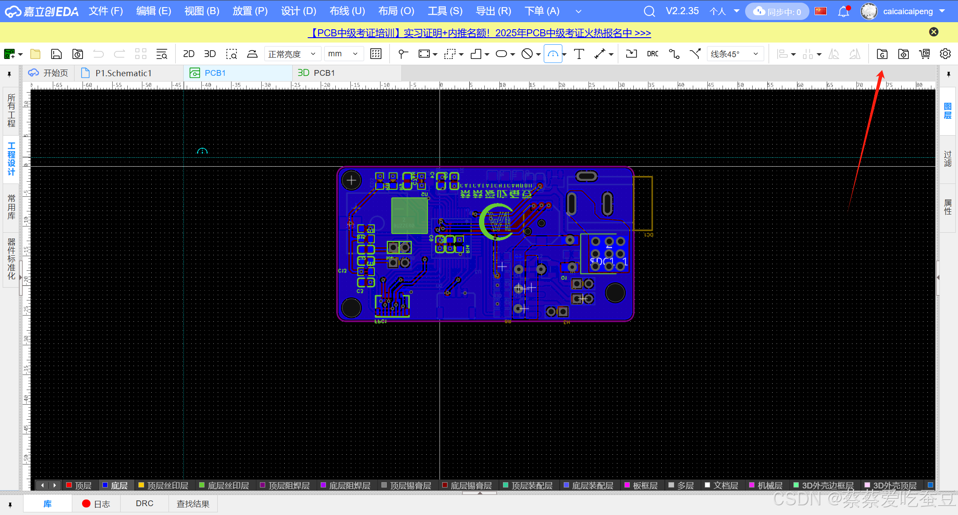The image size is (958, 515).
Task: Switch to 3D view button
Action: pyautogui.click(x=210, y=54)
